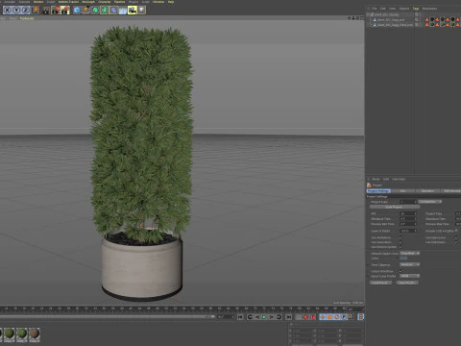The image size is (461, 346).
Task: Expand the top object hierarchy
Action: pos(368,14)
